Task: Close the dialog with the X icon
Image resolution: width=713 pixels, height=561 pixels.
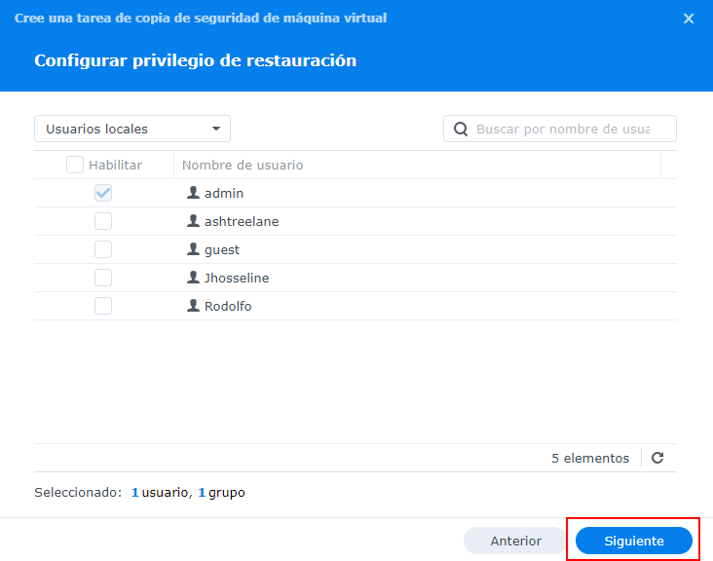Action: pos(689,19)
